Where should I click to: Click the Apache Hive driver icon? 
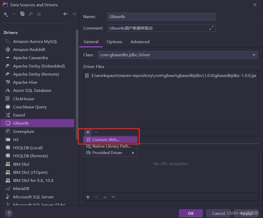(8, 82)
